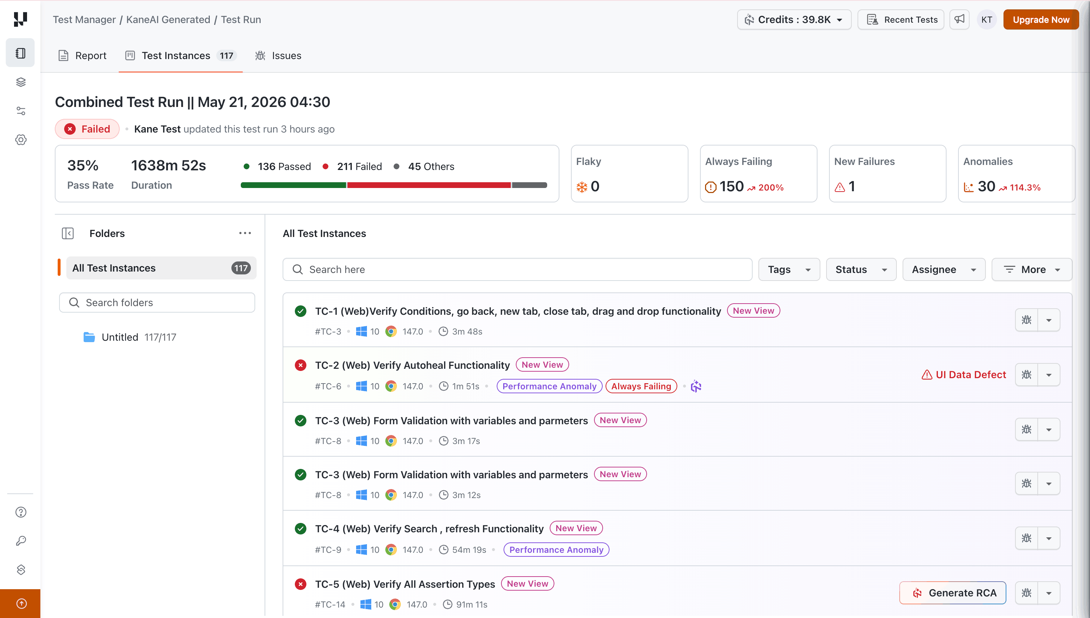The width and height of the screenshot is (1090, 618).
Task: Click the bug icon for TC-4 Search row
Action: [1026, 538]
